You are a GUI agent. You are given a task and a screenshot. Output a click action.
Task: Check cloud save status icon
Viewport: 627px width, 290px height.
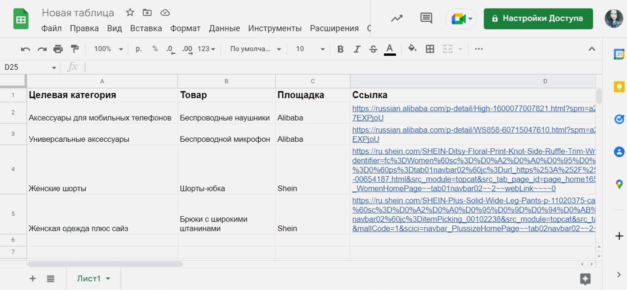[x=165, y=13]
